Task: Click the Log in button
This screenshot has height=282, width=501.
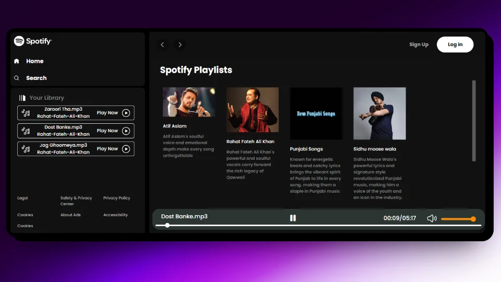Action: (x=455, y=44)
